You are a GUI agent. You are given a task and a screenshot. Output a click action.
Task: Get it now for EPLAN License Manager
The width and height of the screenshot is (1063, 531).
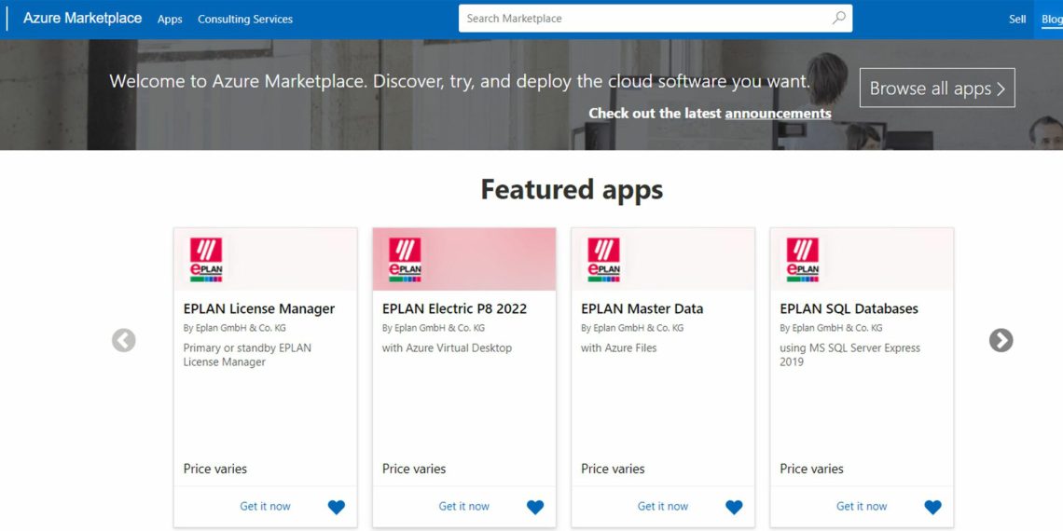point(265,506)
